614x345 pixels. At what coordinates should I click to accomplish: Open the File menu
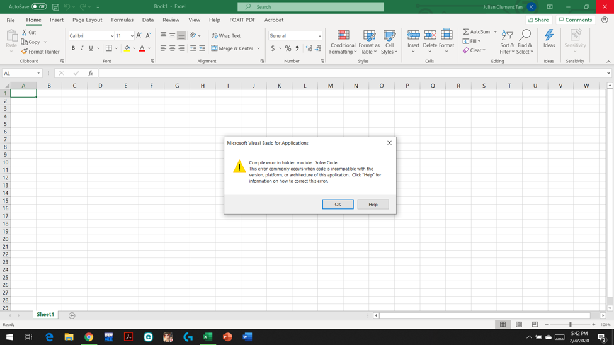click(x=11, y=20)
